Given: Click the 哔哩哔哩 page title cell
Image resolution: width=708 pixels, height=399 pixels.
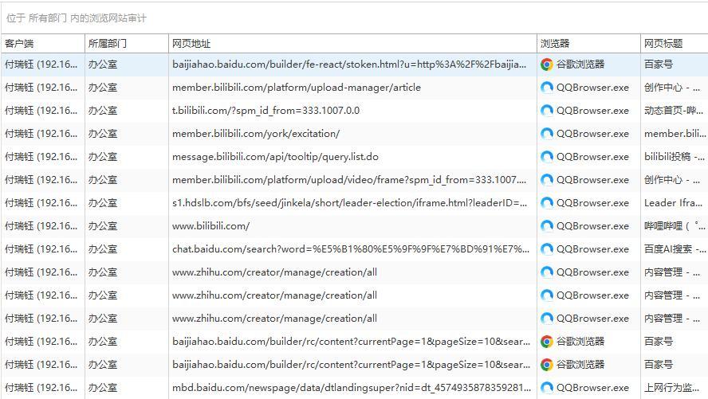Looking at the screenshot, I should pos(675,226).
